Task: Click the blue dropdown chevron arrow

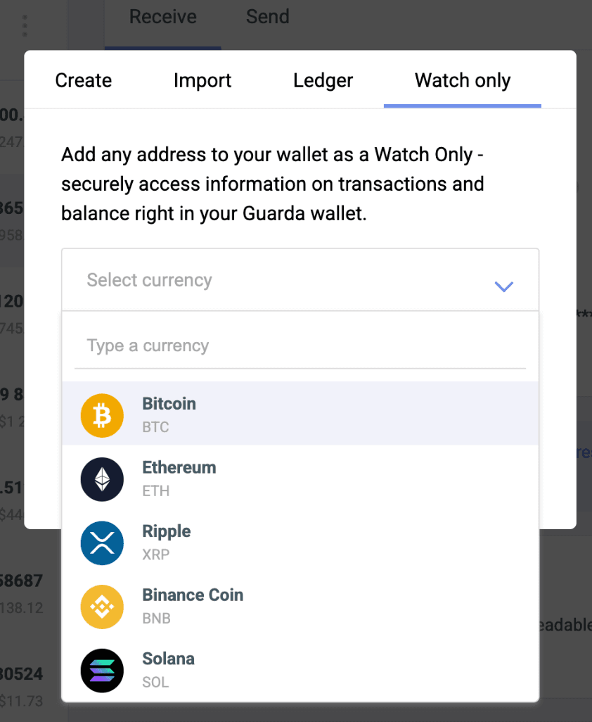Action: pos(503,286)
